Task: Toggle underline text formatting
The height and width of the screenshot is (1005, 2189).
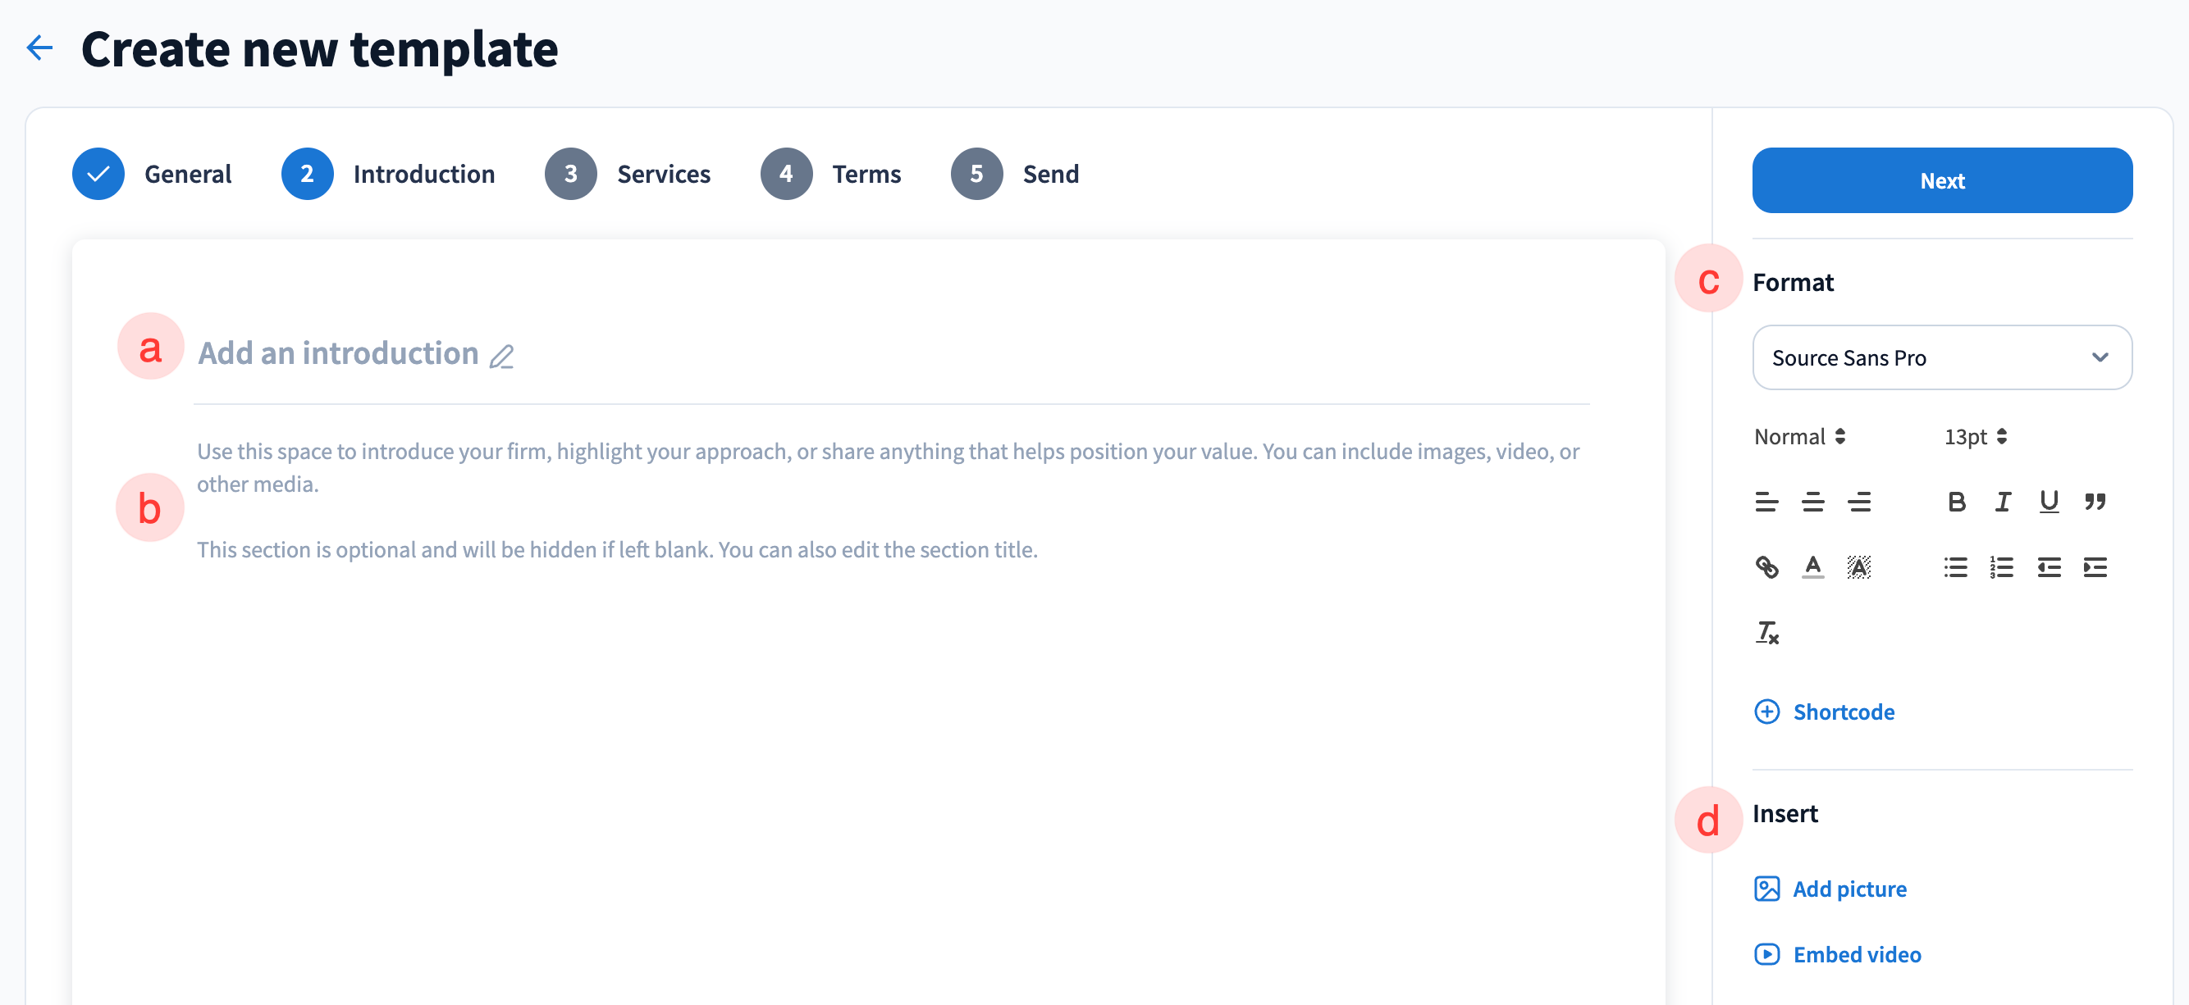Action: [x=2049, y=502]
